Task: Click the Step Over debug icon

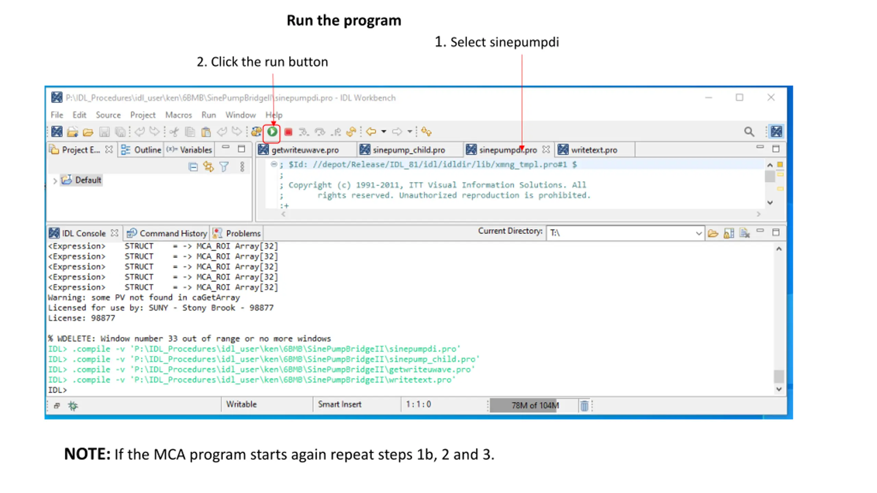Action: tap(320, 132)
